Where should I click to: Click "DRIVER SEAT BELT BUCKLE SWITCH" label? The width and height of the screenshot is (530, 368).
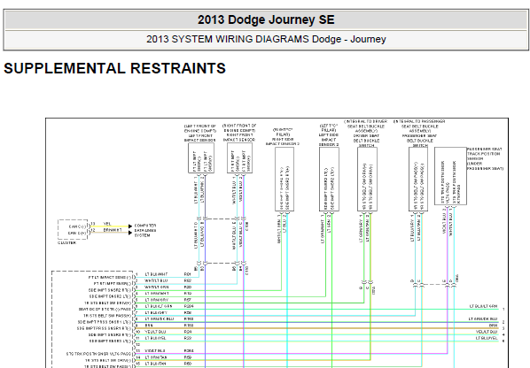pyautogui.click(x=366, y=141)
